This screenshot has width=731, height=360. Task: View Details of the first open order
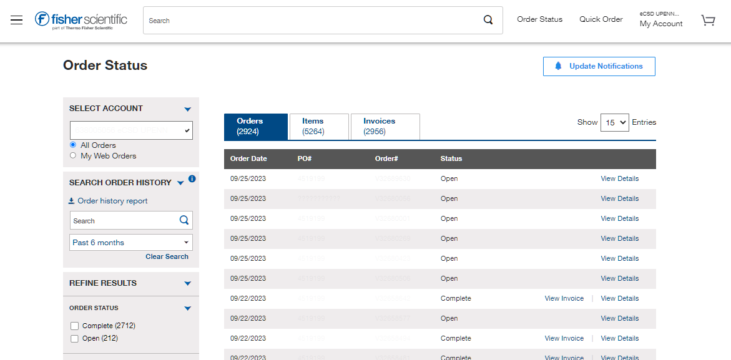coord(619,178)
